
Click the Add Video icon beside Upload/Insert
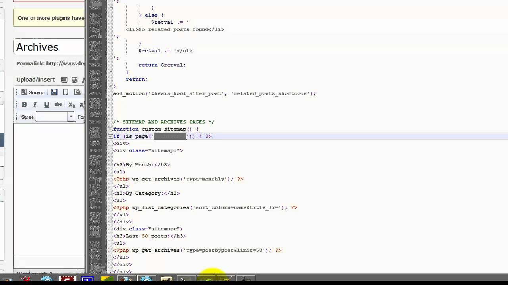click(74, 80)
